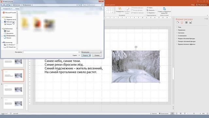Open the file type filter (Все рисунки)
Viewport: 209px width, 118px height.
tap(91, 52)
